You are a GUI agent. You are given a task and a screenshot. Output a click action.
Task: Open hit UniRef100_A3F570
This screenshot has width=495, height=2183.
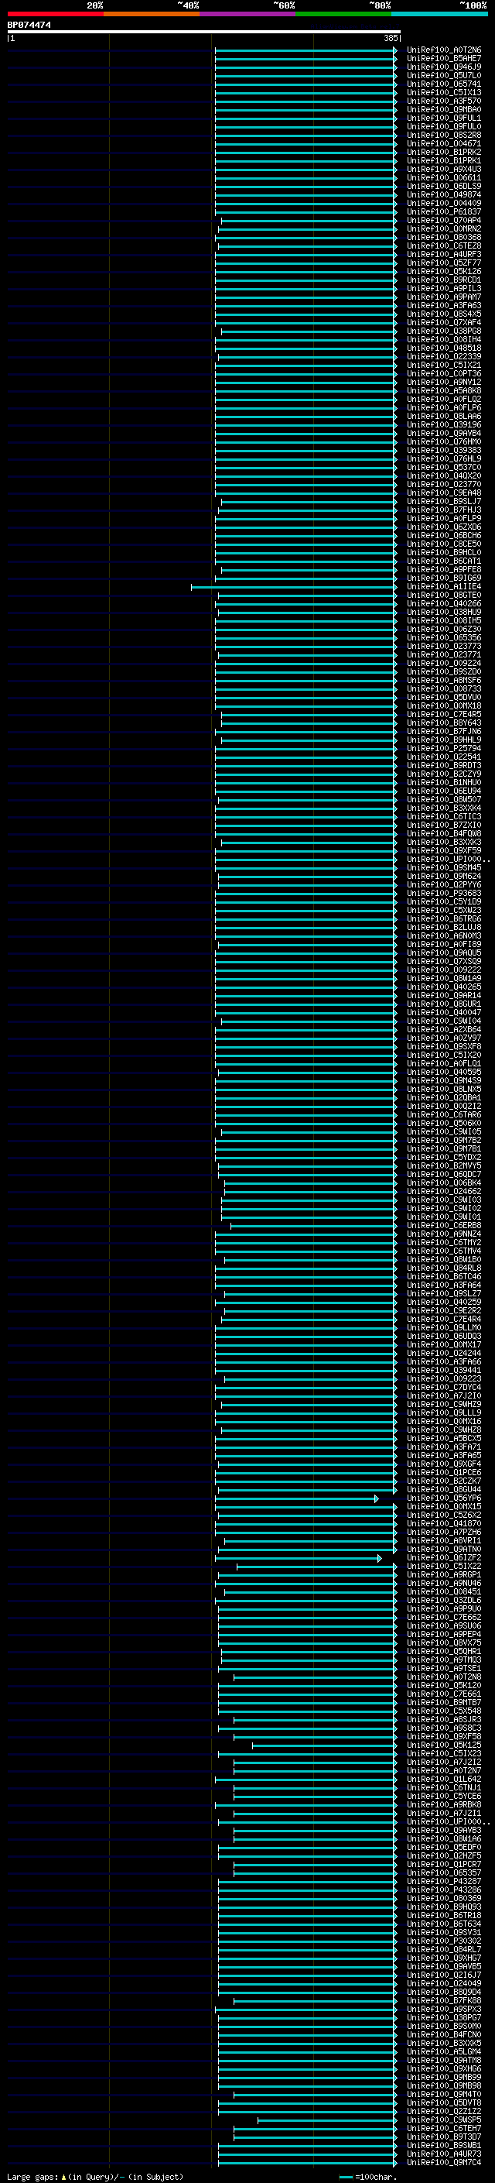444,101
